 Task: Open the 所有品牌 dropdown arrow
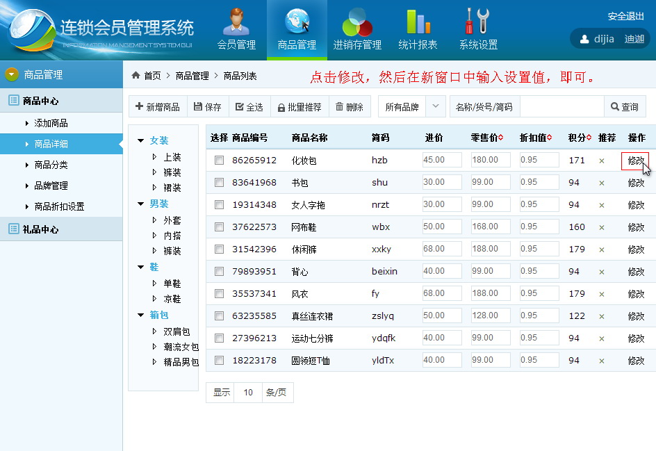[436, 106]
